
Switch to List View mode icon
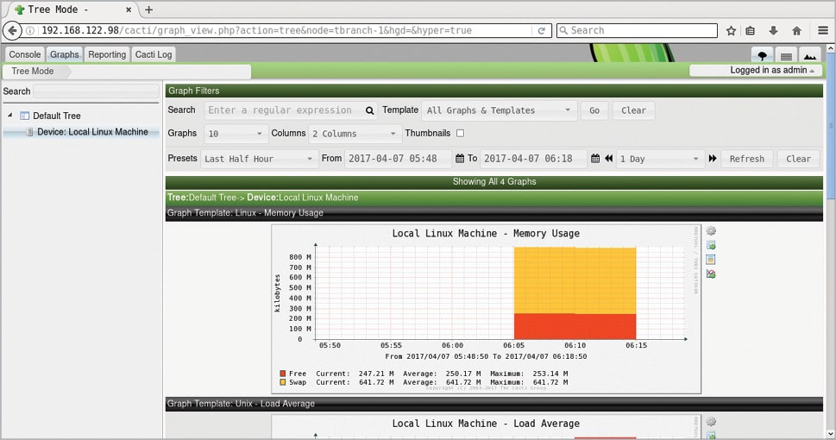[786, 55]
